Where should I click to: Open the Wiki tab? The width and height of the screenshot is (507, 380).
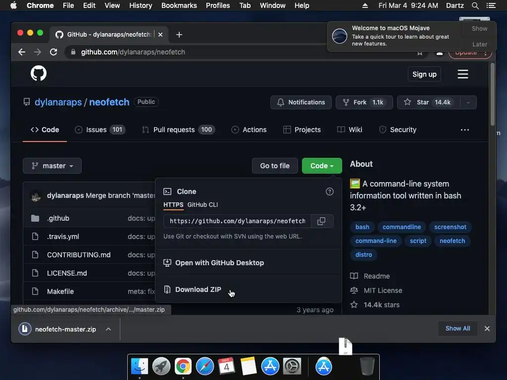pos(350,130)
